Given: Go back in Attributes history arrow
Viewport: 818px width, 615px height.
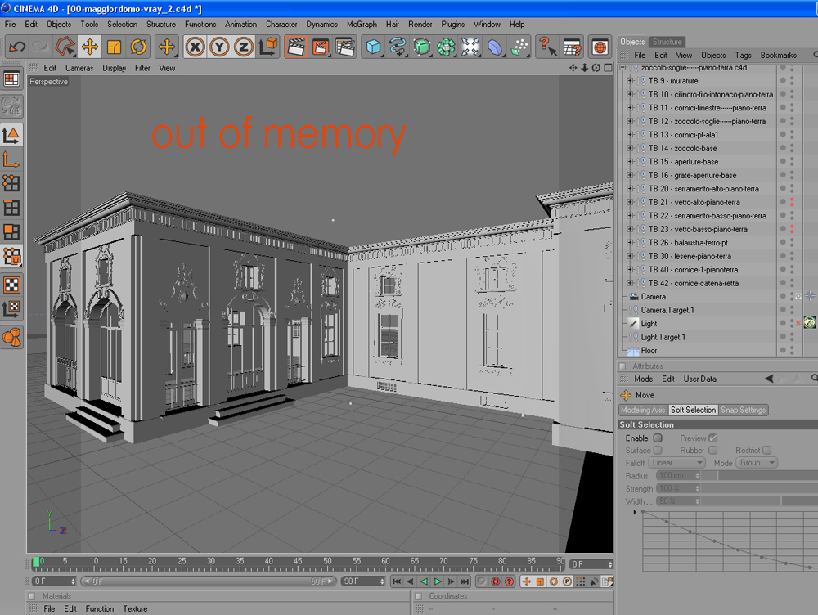Looking at the screenshot, I should pyautogui.click(x=769, y=379).
